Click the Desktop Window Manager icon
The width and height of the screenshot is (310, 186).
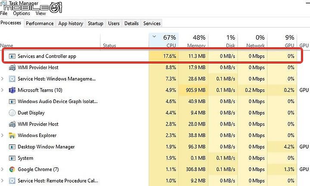pos(12,147)
